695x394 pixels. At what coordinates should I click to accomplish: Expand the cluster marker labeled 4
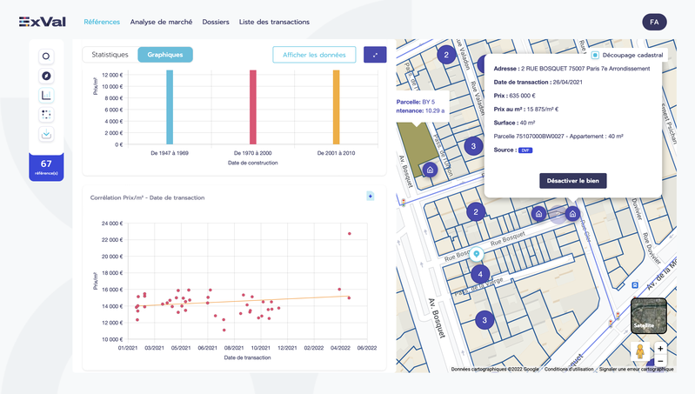point(480,274)
